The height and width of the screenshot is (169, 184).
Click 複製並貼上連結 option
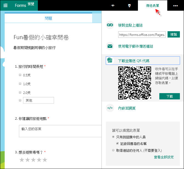click(130, 25)
